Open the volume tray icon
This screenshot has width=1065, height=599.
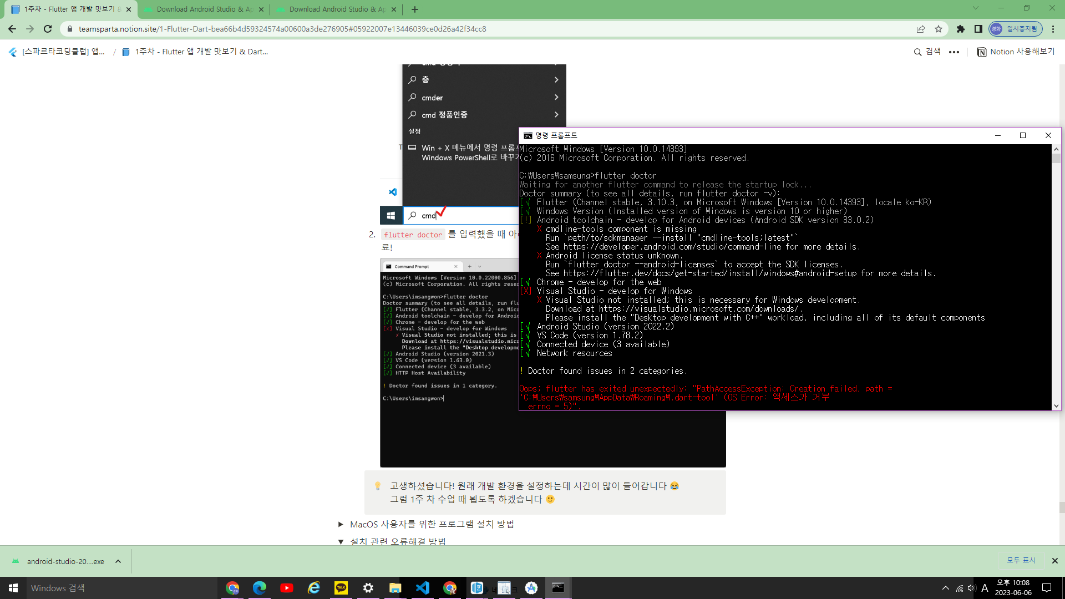tap(972, 588)
